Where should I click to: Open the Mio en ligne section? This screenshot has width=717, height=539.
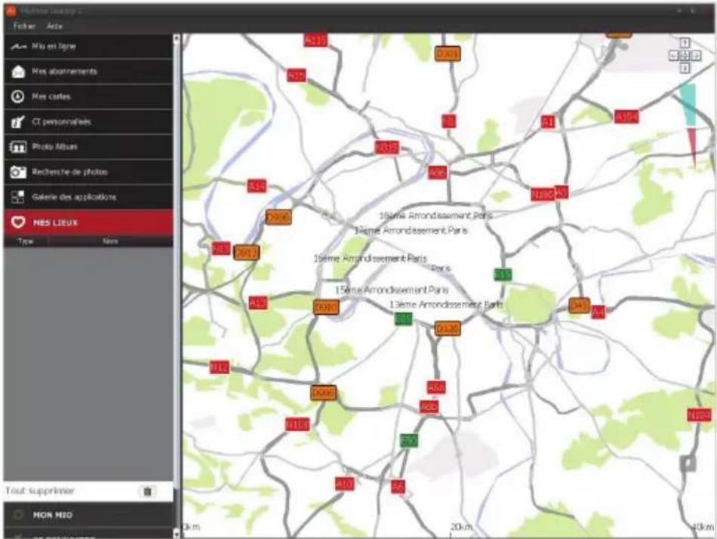(88, 46)
